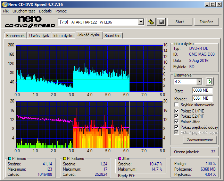224x181 pixels.
Task: Click the Etykieta BD label value
Action: pos(192,67)
